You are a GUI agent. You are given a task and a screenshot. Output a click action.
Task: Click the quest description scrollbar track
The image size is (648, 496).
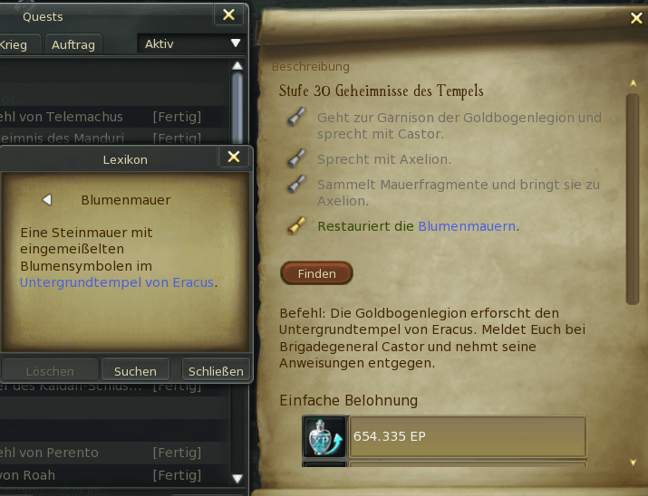coord(633,199)
